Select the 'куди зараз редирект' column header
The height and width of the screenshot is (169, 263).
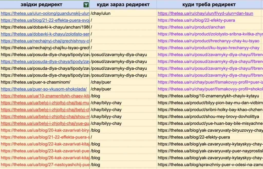coord(123,5)
